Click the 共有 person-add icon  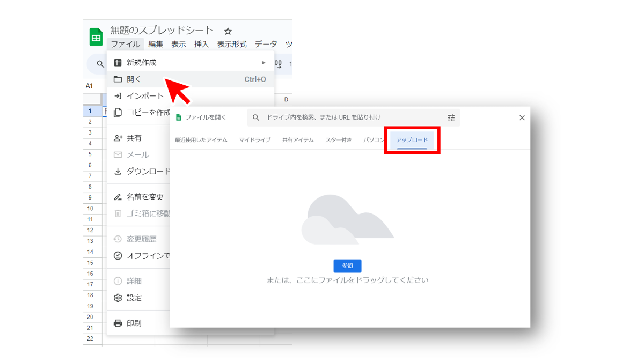pyautogui.click(x=118, y=138)
